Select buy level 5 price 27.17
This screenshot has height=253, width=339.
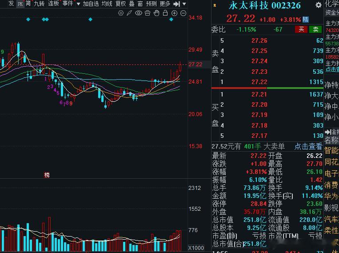(x=259, y=136)
